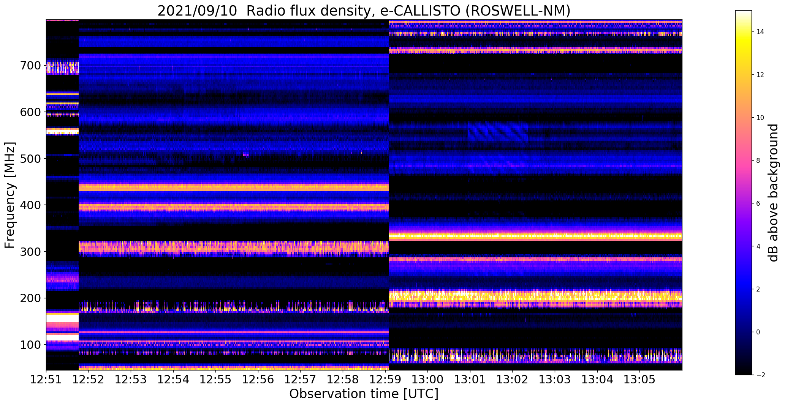The height and width of the screenshot is (405, 785).
Task: Click the colorbar tick label 10
Action: pos(760,118)
